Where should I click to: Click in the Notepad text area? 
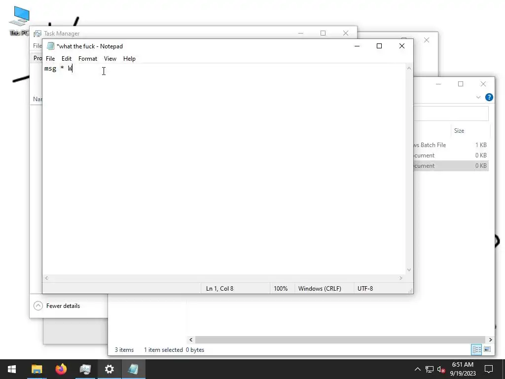[x=224, y=169]
